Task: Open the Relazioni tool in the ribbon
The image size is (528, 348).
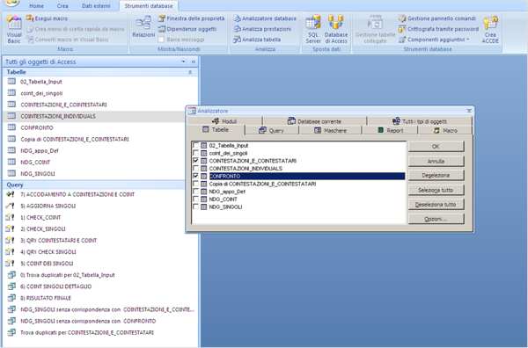Action: [x=143, y=27]
